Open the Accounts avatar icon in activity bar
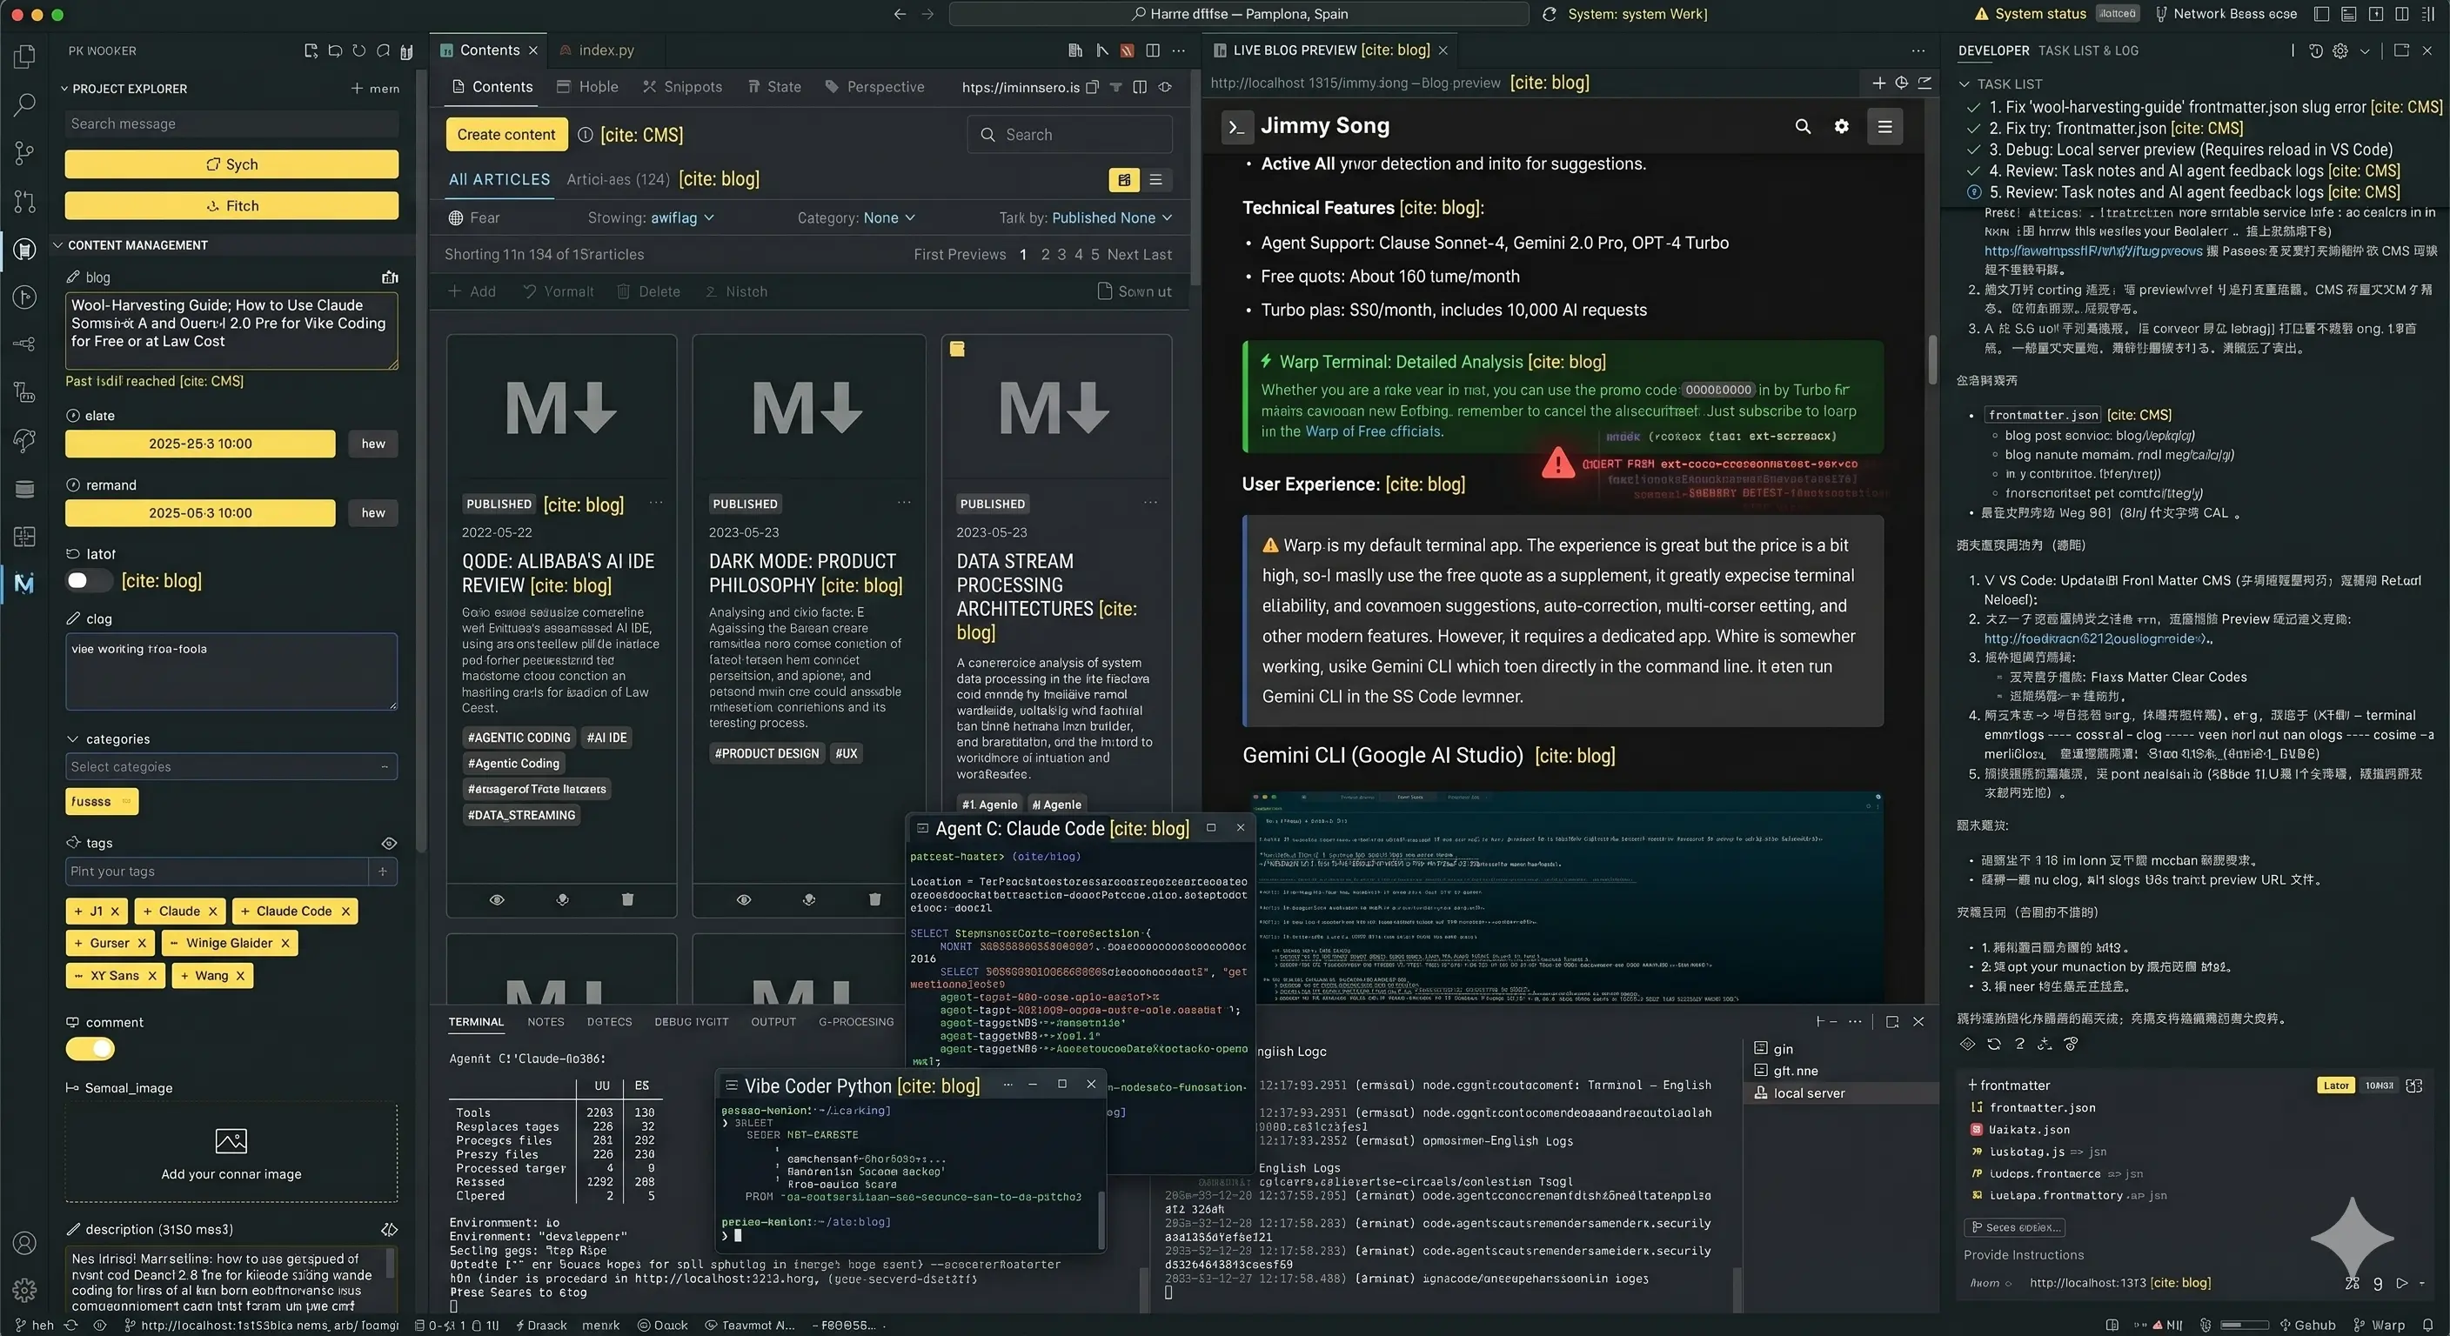The width and height of the screenshot is (2450, 1336). point(24,1243)
